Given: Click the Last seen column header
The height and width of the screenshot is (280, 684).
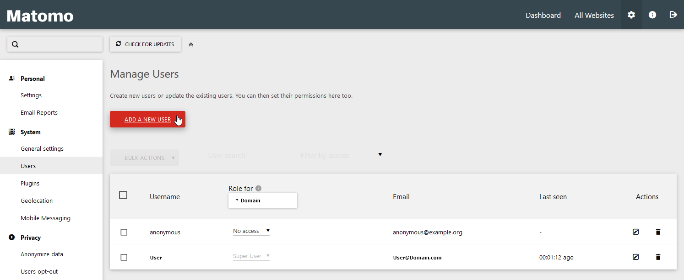Looking at the screenshot, I should (x=553, y=197).
